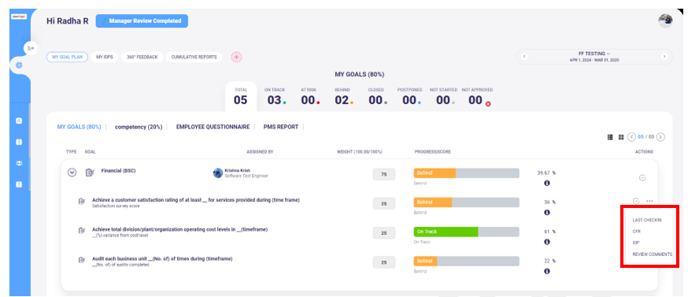Open info icon under 61 % score

click(546, 242)
